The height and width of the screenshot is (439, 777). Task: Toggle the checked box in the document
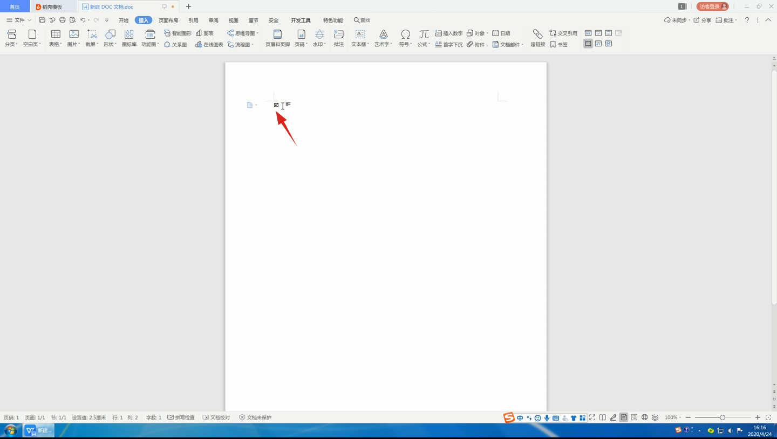coord(276,105)
